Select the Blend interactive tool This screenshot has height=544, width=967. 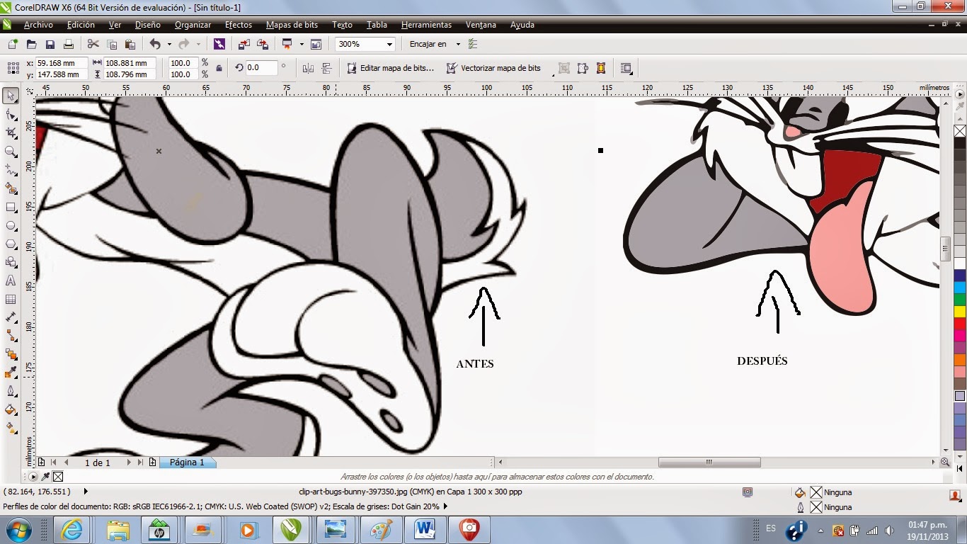(11, 354)
